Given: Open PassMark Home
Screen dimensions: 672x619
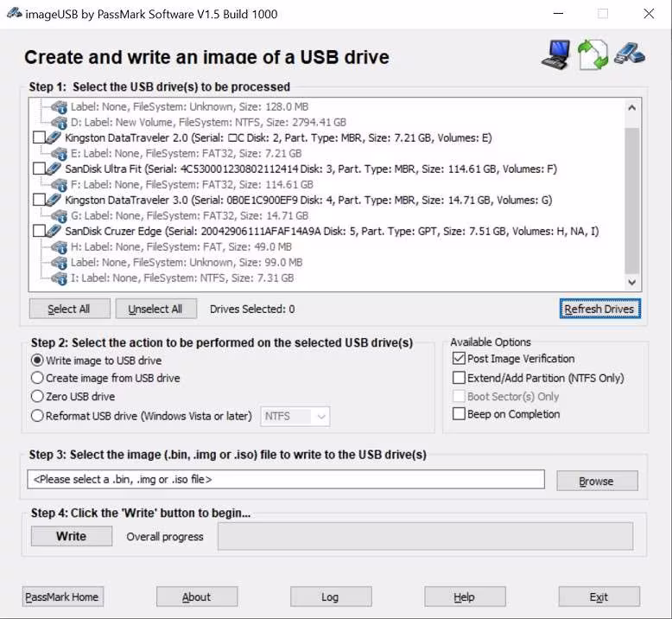Looking at the screenshot, I should coord(62,597).
